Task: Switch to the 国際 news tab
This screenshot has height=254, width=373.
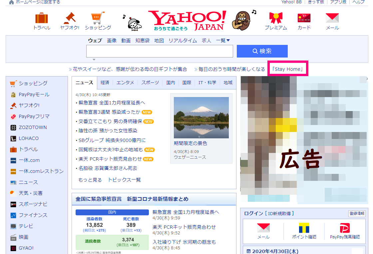Action: [x=187, y=82]
